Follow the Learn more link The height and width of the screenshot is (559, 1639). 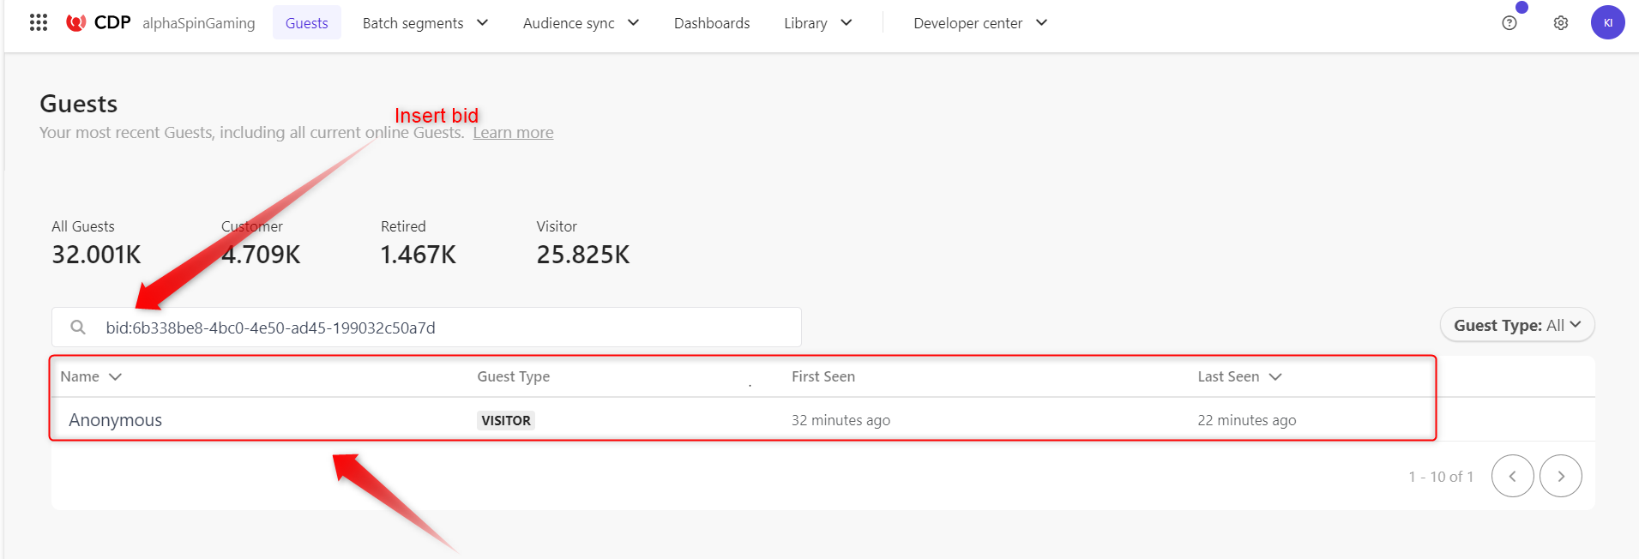(x=513, y=133)
